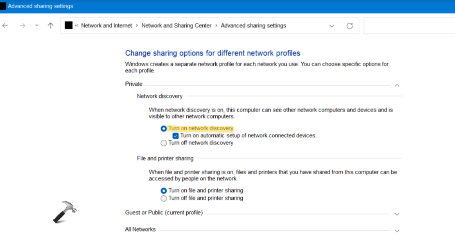The height and width of the screenshot is (243, 455).
Task: Uncheck automatic setup of network connected devices
Action: coord(176,136)
